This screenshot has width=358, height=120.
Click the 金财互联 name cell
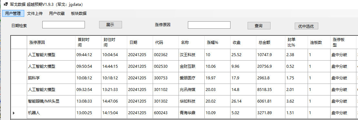[191, 66]
